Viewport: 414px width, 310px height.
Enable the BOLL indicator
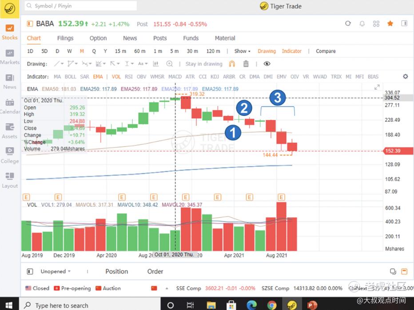point(71,76)
